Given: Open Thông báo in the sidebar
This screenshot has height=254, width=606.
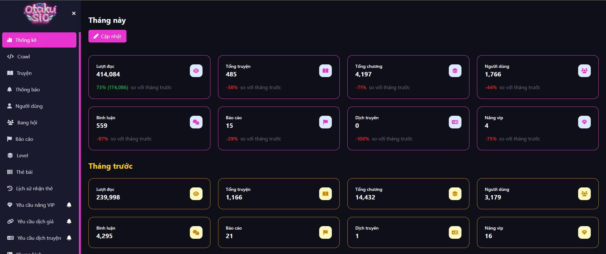Looking at the screenshot, I should pos(28,89).
